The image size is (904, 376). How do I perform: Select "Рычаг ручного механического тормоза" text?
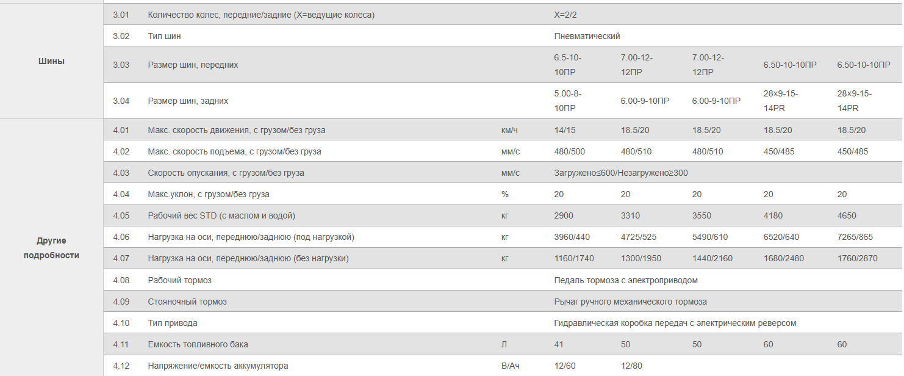pos(631,302)
